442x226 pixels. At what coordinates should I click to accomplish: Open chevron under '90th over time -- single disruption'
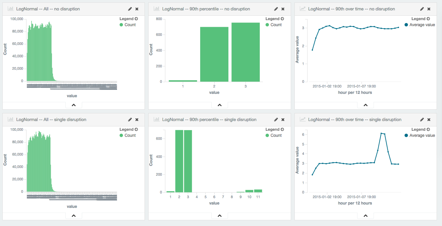click(366, 216)
